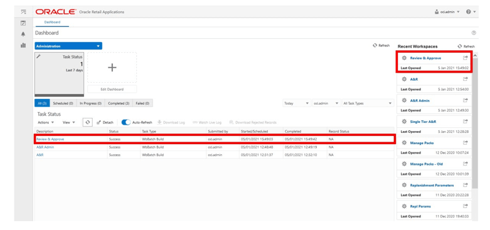The width and height of the screenshot is (490, 230).
Task: Click the open icon for Review & Approve workspace
Action: [x=465, y=58]
